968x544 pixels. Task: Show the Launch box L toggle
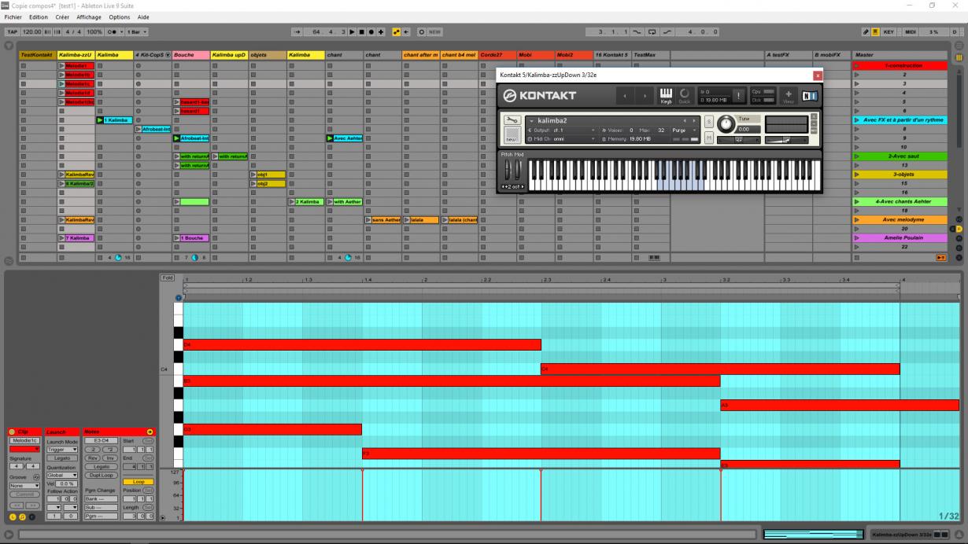(13, 517)
